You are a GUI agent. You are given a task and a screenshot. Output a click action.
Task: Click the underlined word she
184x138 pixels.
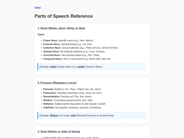73,116
